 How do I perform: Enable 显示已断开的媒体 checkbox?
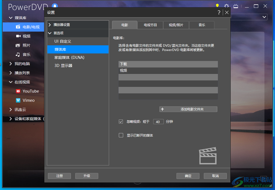(x=121, y=135)
